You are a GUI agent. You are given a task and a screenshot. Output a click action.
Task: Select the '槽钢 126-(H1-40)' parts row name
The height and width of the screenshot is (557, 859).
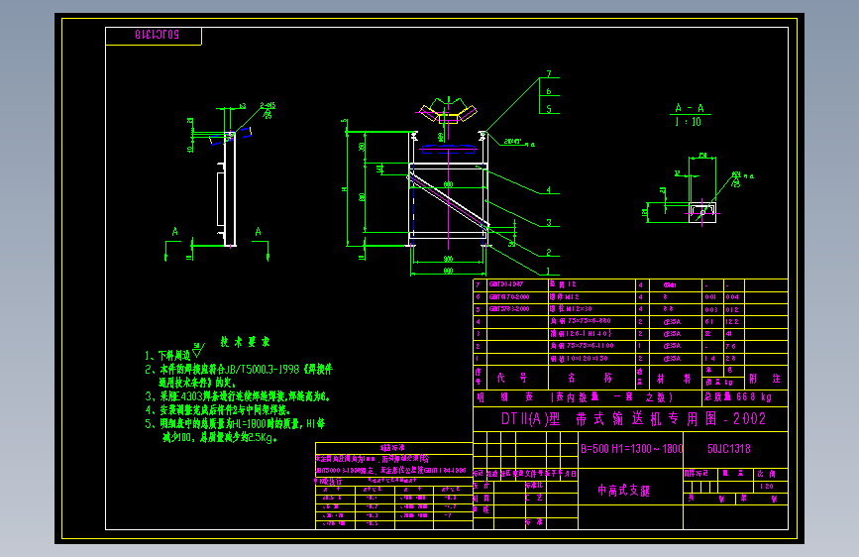581,333
